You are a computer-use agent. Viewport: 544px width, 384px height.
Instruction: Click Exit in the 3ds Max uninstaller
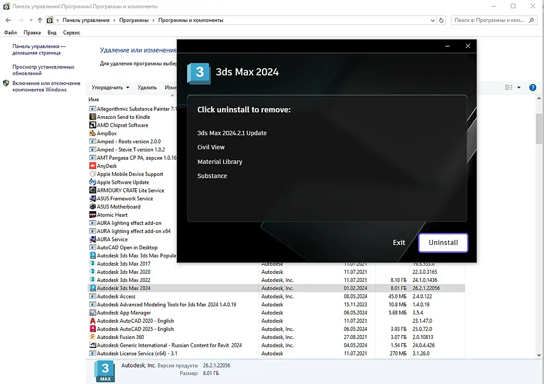(399, 243)
